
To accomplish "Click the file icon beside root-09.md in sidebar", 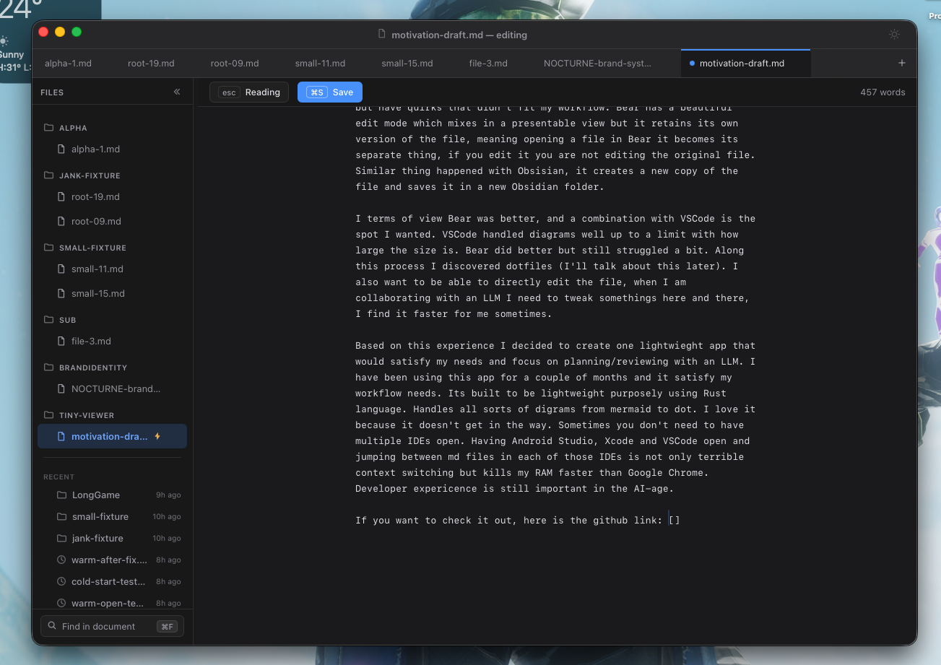I will [61, 221].
